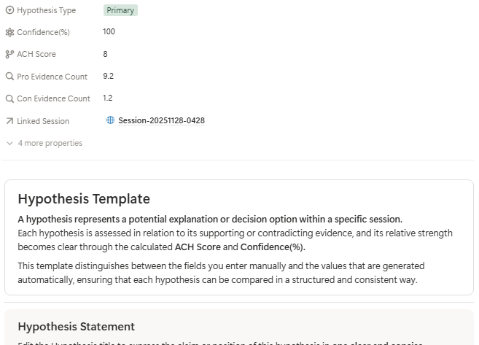
Task: Click the ACH Score property label
Action: click(36, 55)
